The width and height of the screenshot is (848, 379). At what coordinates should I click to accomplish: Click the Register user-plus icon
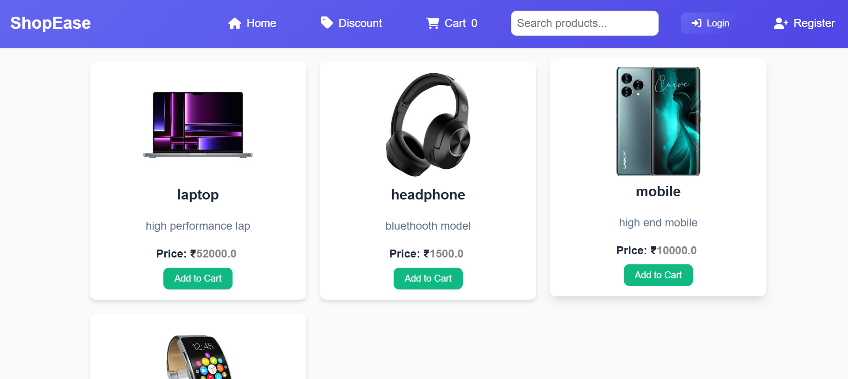tap(781, 23)
